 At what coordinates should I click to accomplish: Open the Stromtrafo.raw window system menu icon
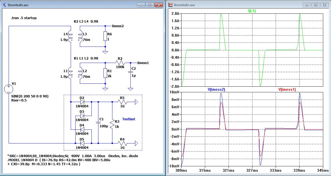coord(170,5)
